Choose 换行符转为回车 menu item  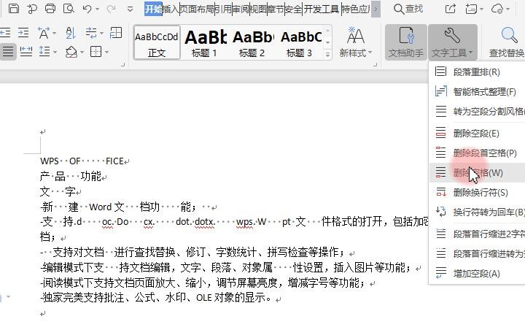477,212
